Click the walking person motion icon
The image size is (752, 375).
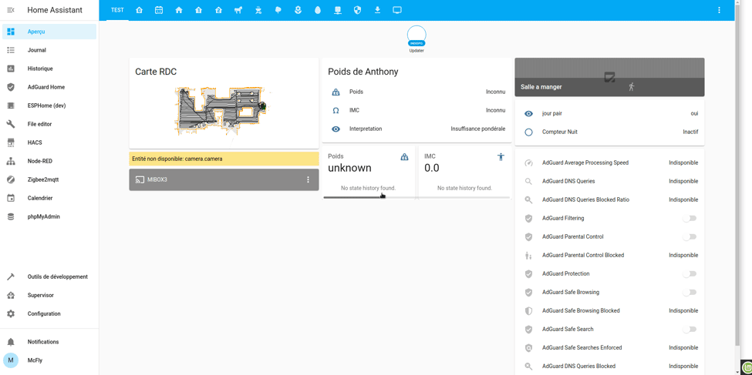(x=631, y=87)
